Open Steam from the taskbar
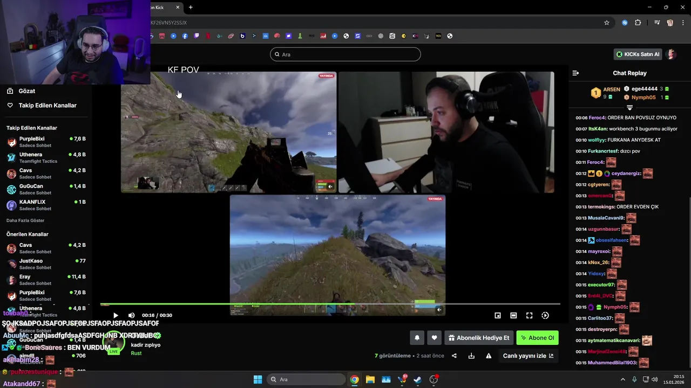The width and height of the screenshot is (691, 388). [418, 379]
